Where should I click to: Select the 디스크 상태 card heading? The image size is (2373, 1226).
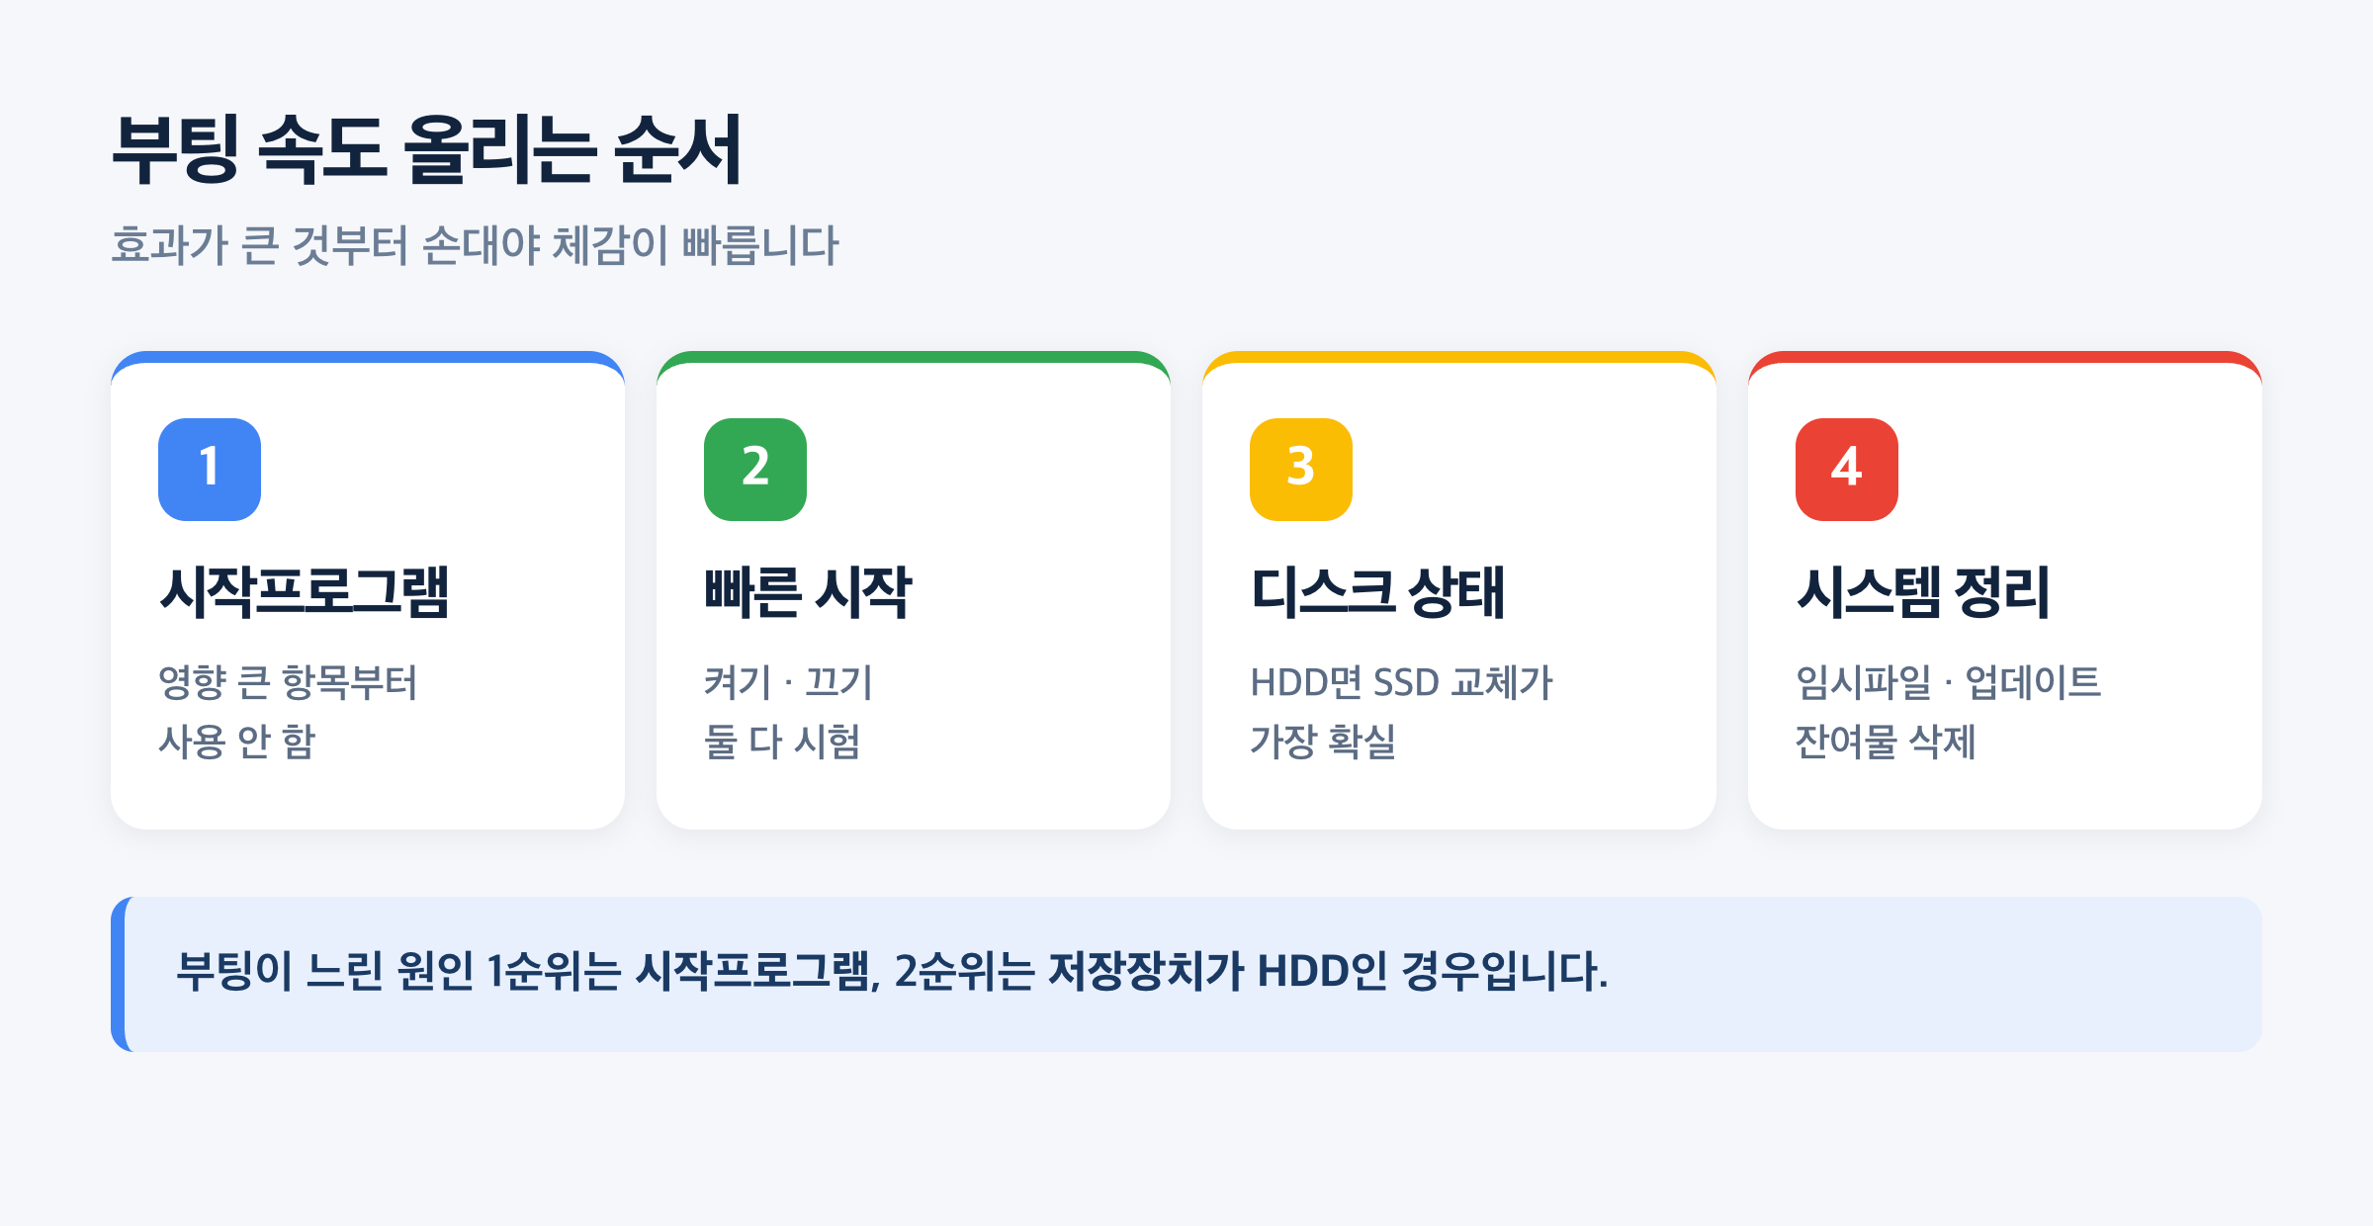coord(1377,592)
